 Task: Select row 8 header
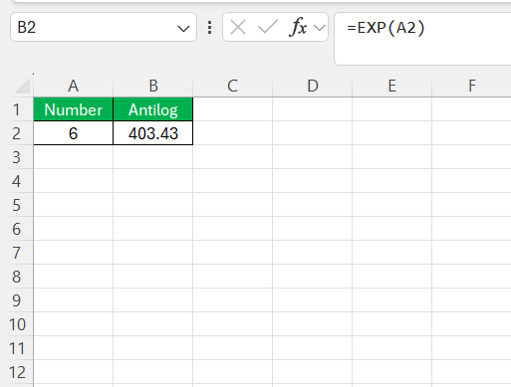tap(17, 277)
